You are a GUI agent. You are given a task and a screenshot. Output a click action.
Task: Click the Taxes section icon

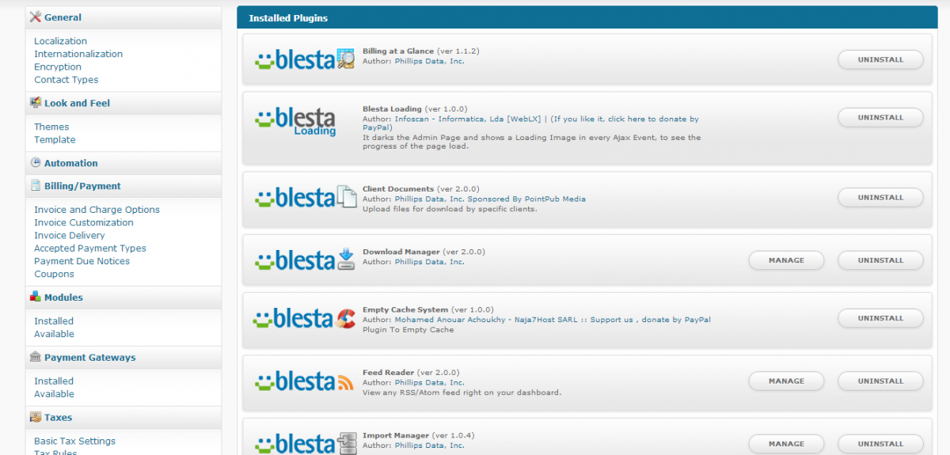click(35, 417)
